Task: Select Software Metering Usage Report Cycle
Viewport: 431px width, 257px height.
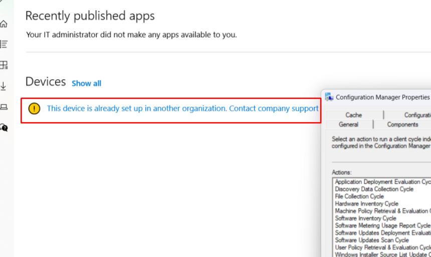Action: coord(382,225)
